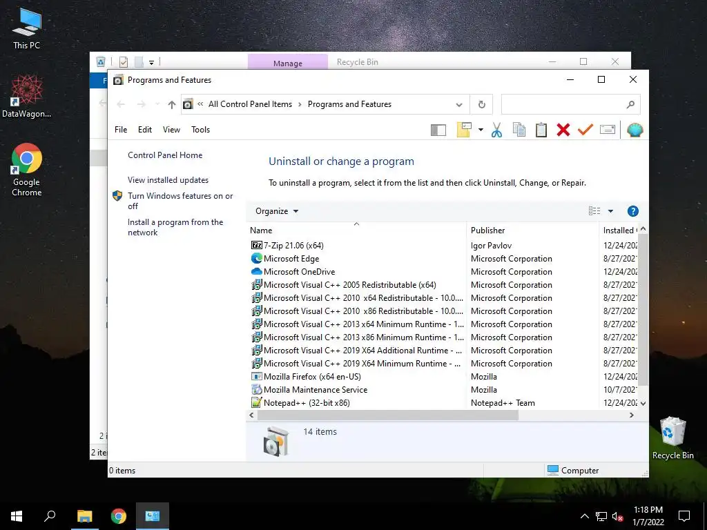
Task: Open the Tools menu
Action: pyautogui.click(x=201, y=130)
